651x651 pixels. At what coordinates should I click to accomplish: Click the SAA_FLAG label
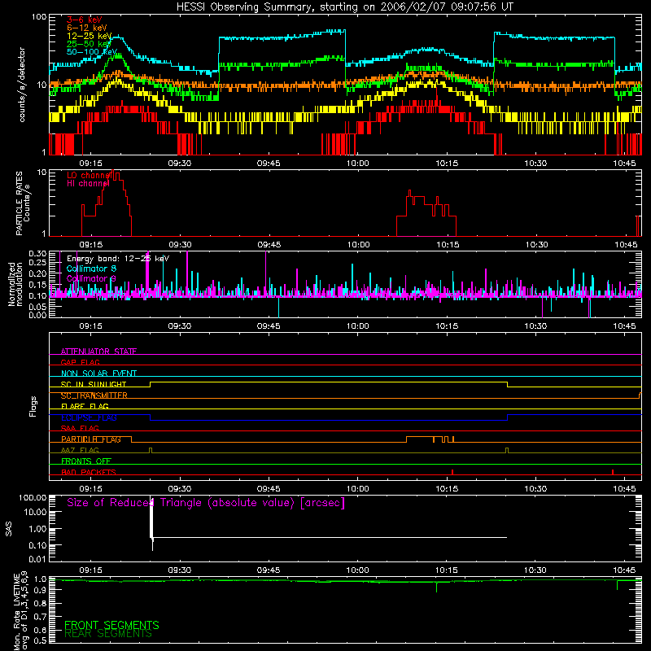(80, 428)
